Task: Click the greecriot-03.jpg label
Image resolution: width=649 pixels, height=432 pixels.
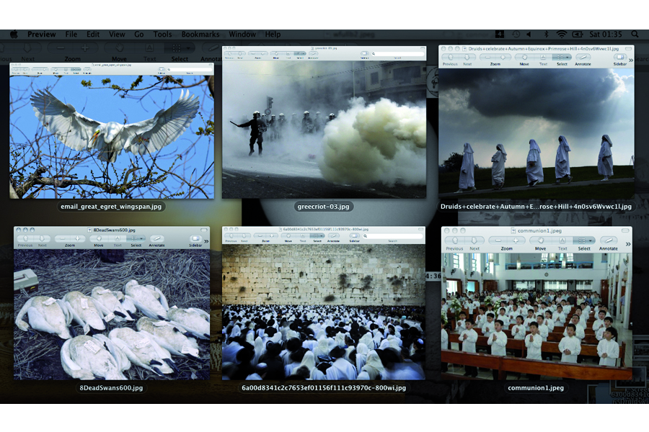Action: pyautogui.click(x=323, y=207)
